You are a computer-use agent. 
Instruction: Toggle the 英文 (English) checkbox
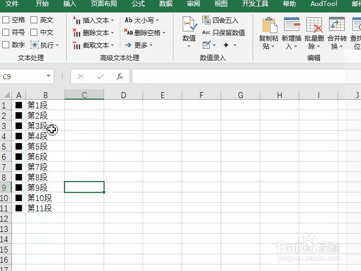tap(34, 20)
